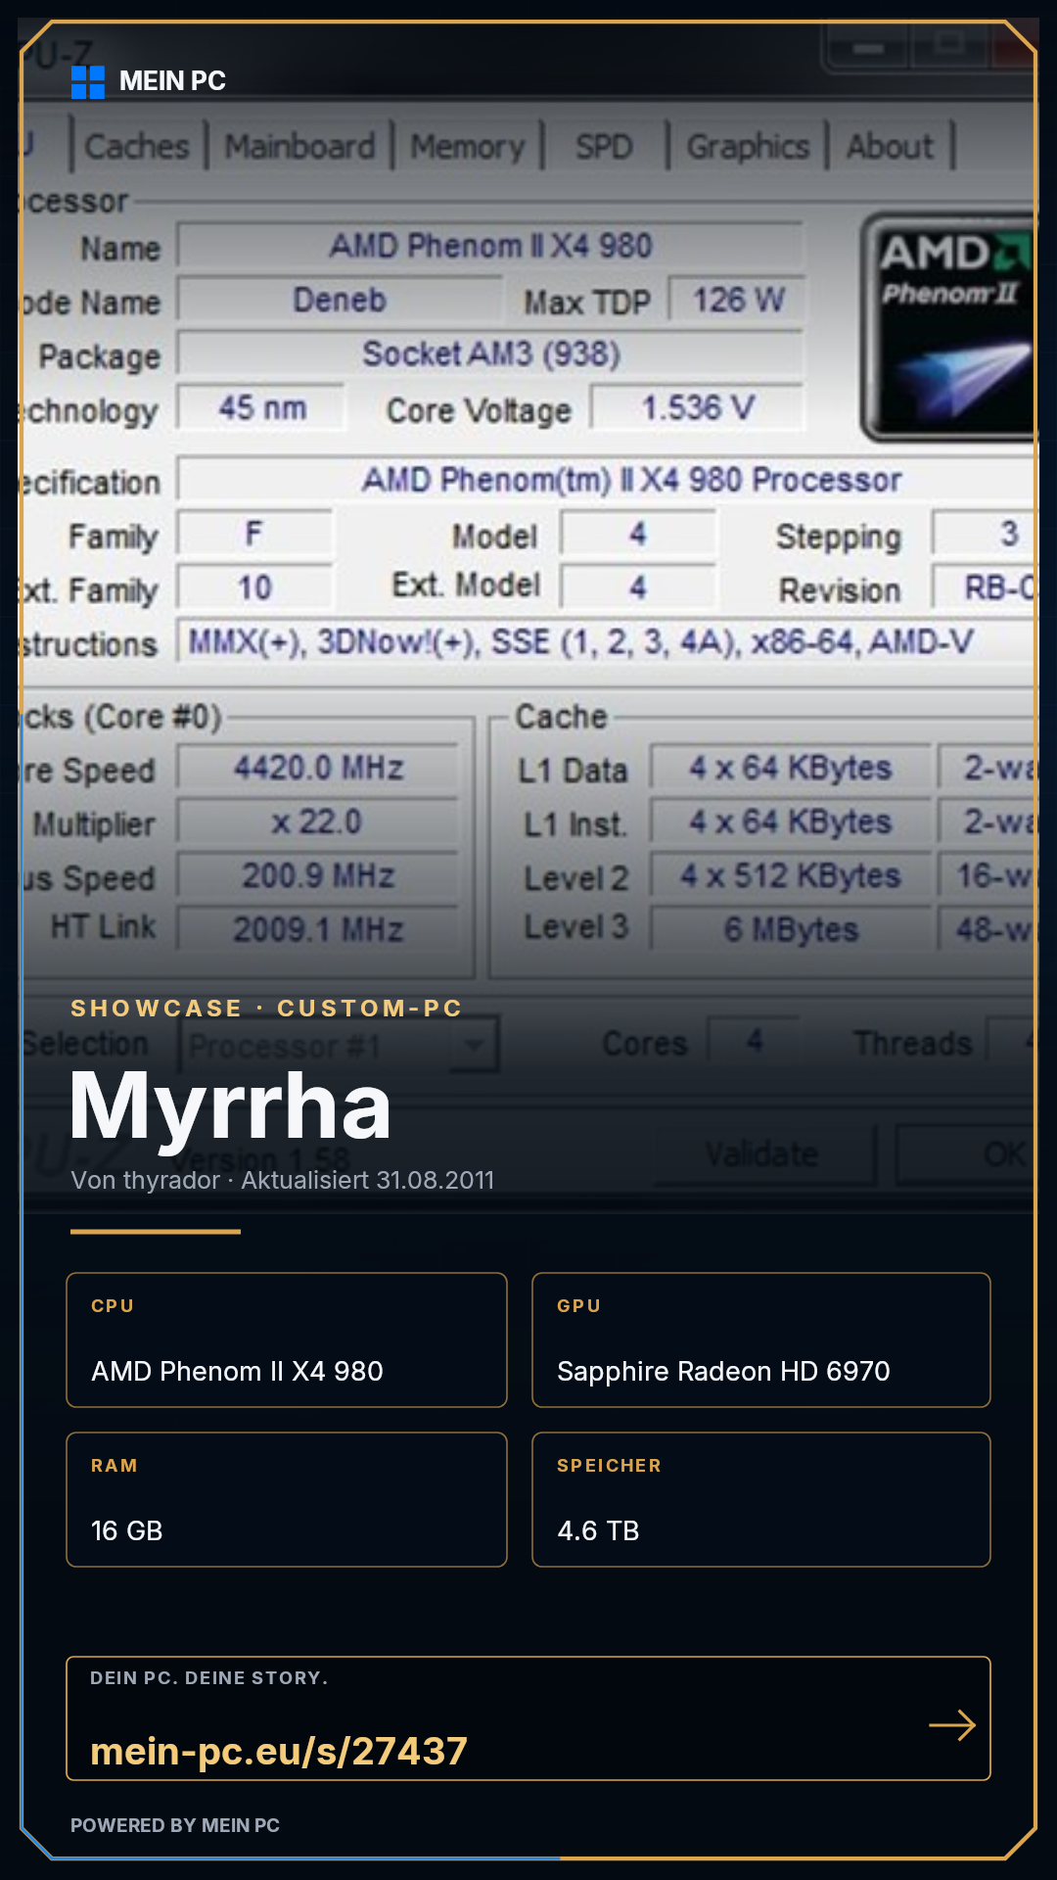Click the Max TDP value 126 W
1057x1880 pixels.
(738, 300)
